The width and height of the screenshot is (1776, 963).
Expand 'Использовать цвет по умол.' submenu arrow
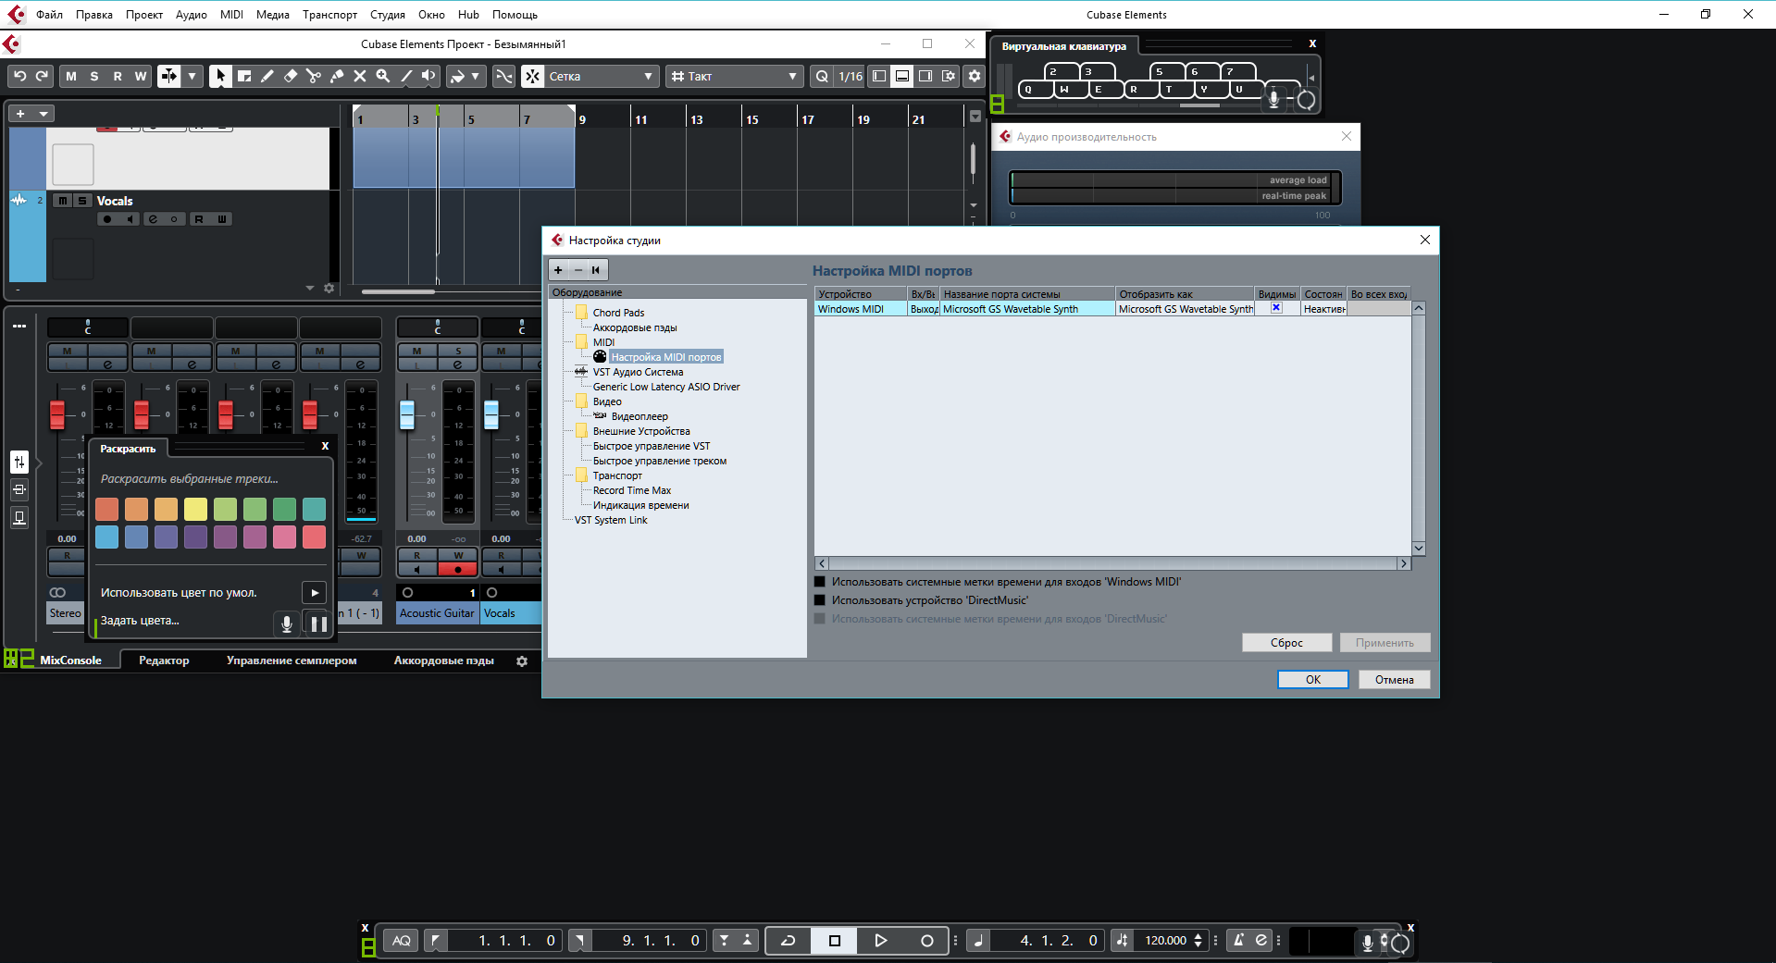[315, 593]
